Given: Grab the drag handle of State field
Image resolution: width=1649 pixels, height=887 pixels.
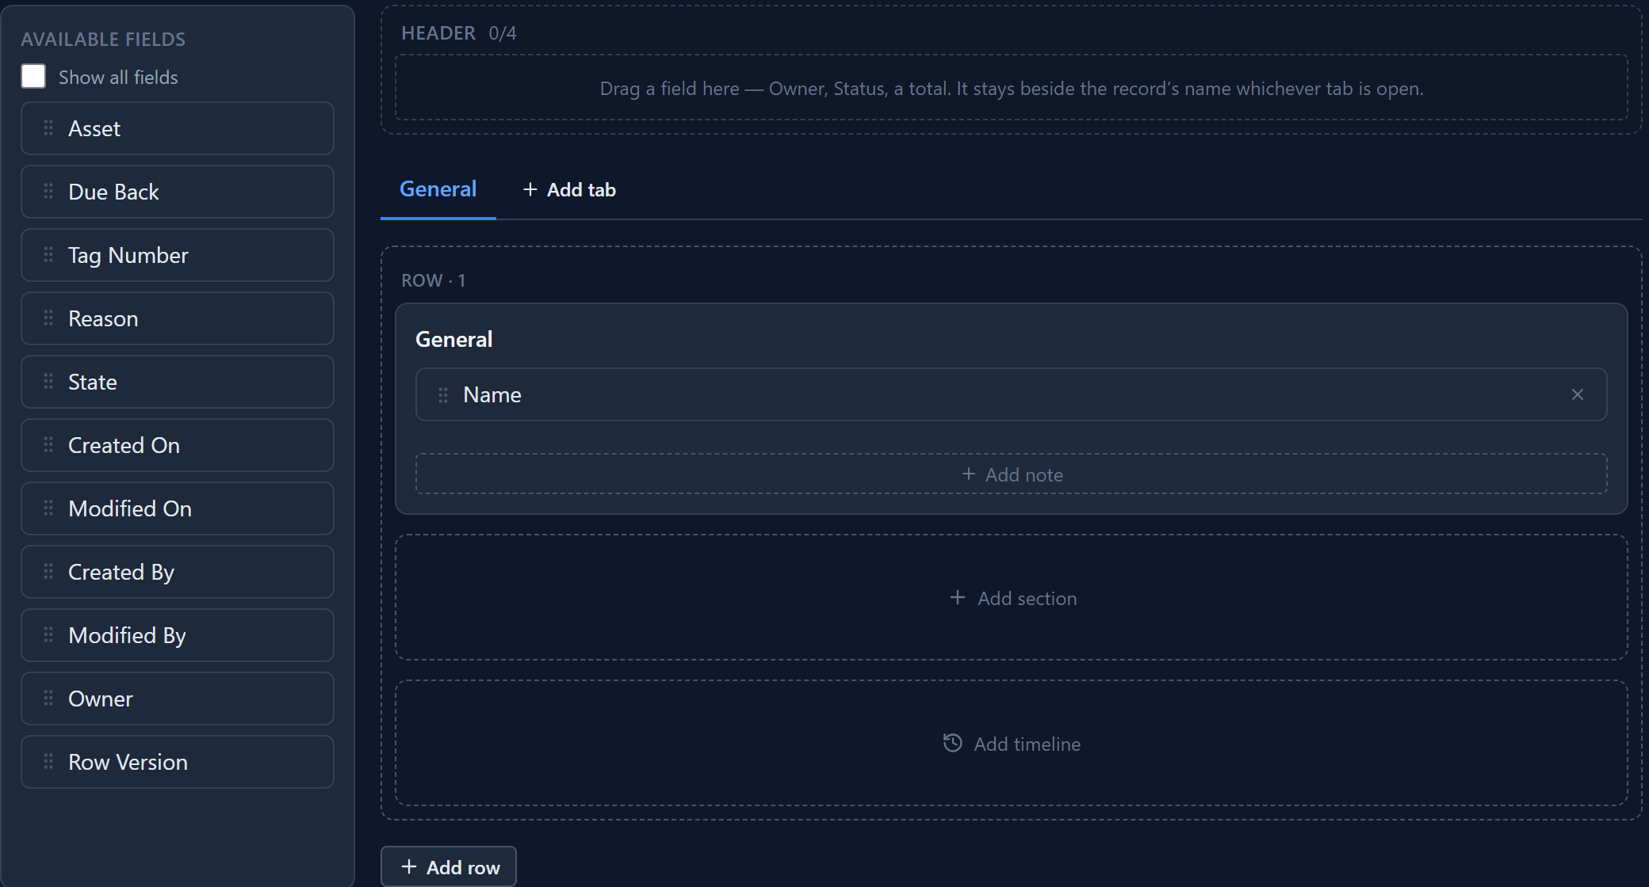Looking at the screenshot, I should click(x=48, y=381).
